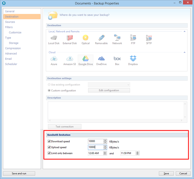Click the Description box down scroll arrow

coord(185,117)
